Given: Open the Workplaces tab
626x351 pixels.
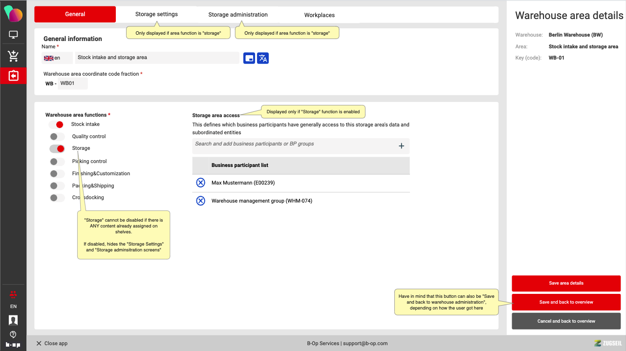Looking at the screenshot, I should (319, 15).
